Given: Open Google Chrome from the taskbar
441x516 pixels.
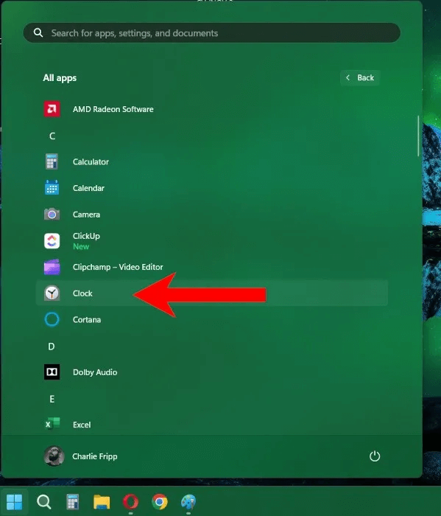Looking at the screenshot, I should click(160, 502).
